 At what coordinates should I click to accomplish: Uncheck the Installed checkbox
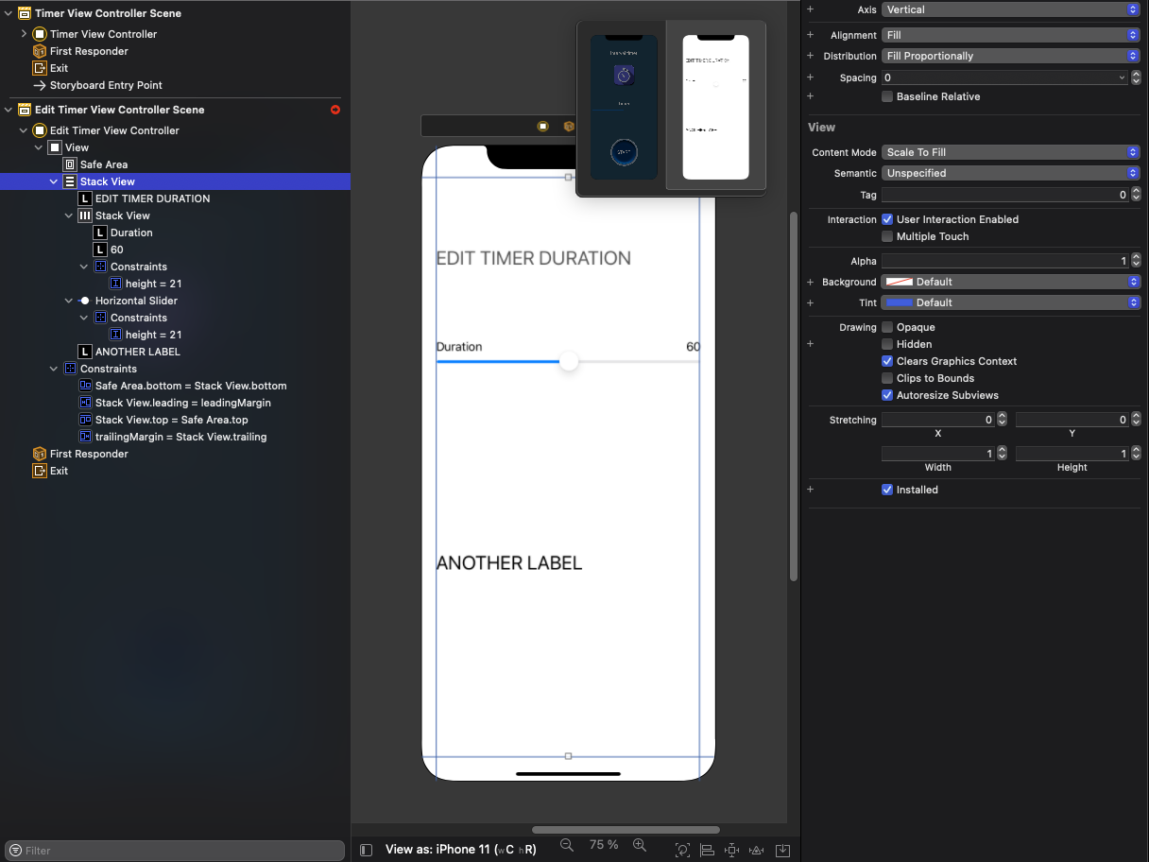click(x=887, y=490)
